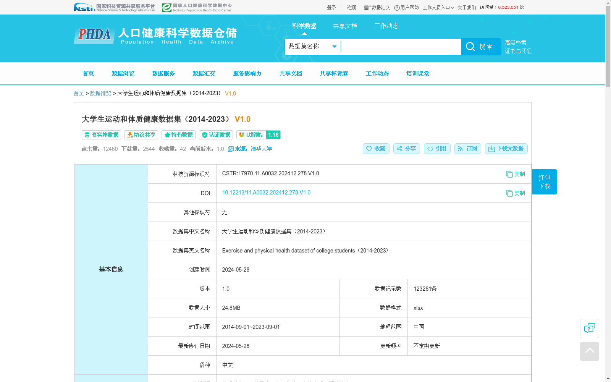The width and height of the screenshot is (611, 382).
Task: Open 用户帮助 help icon link
Action: [406, 8]
